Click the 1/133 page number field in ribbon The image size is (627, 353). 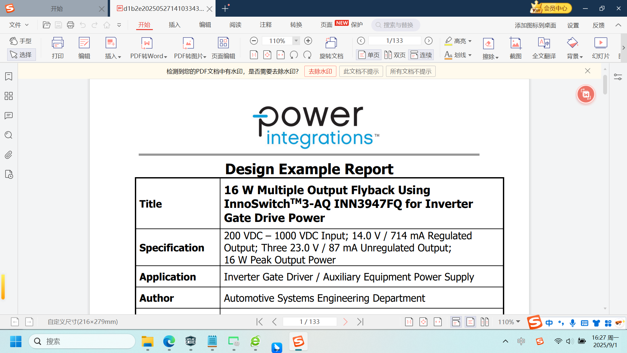(x=394, y=41)
